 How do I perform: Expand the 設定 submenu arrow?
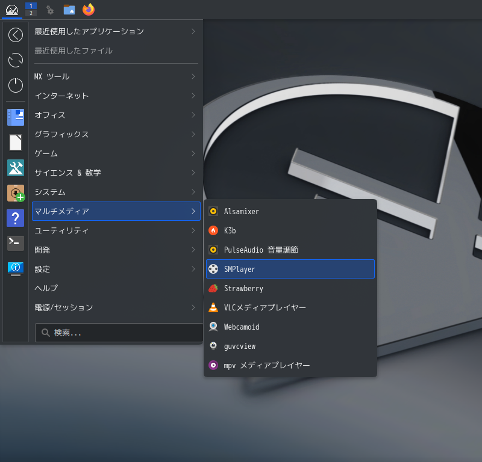pyautogui.click(x=193, y=269)
